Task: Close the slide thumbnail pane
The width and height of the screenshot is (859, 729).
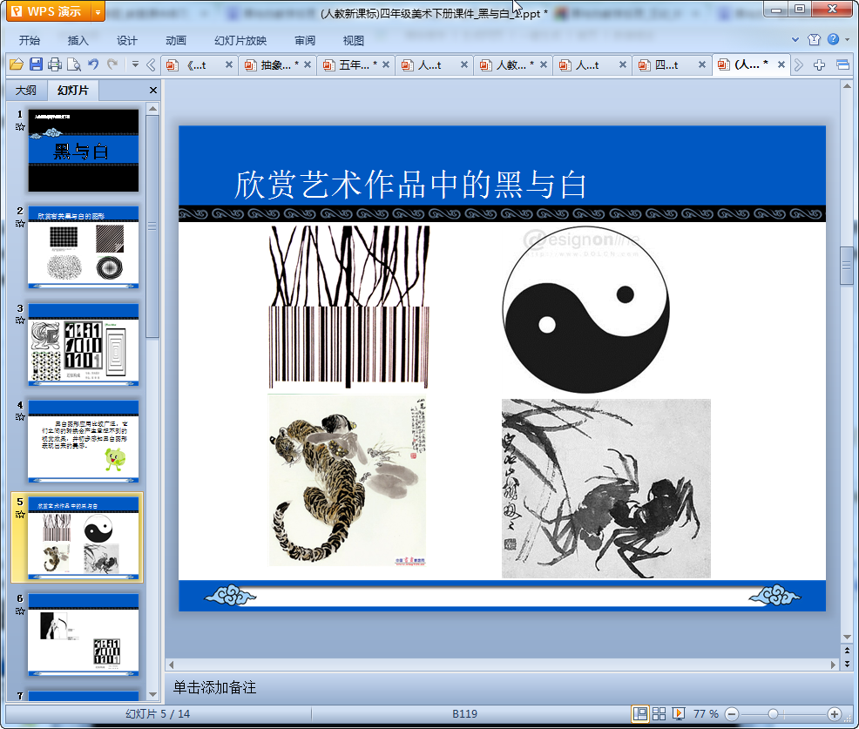Action: tap(153, 91)
